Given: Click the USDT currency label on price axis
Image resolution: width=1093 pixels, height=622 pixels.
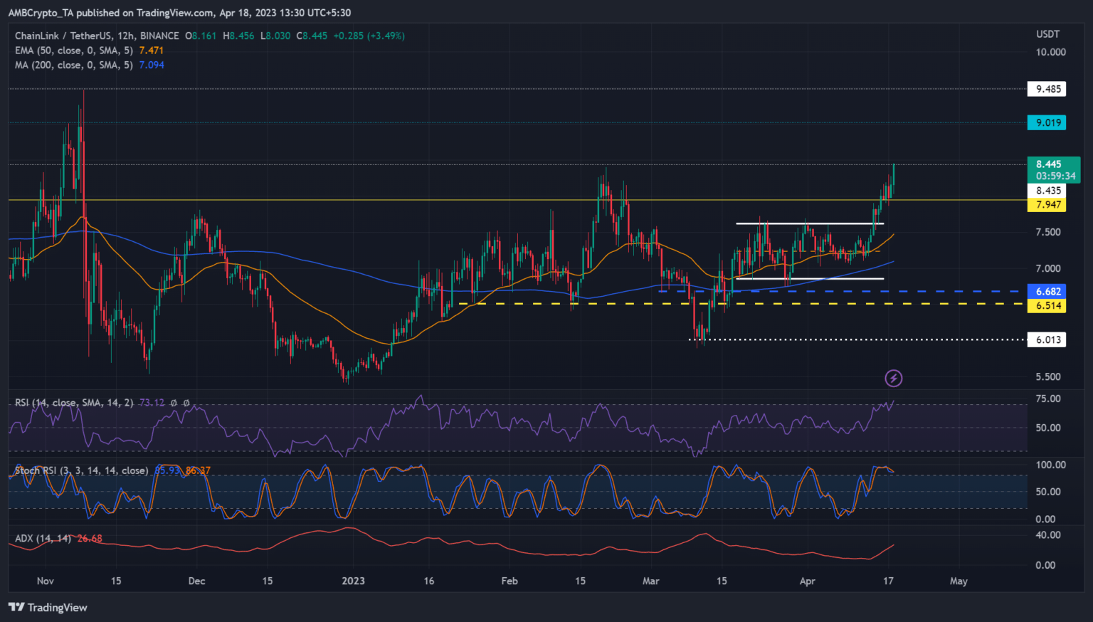Looking at the screenshot, I should [1047, 34].
